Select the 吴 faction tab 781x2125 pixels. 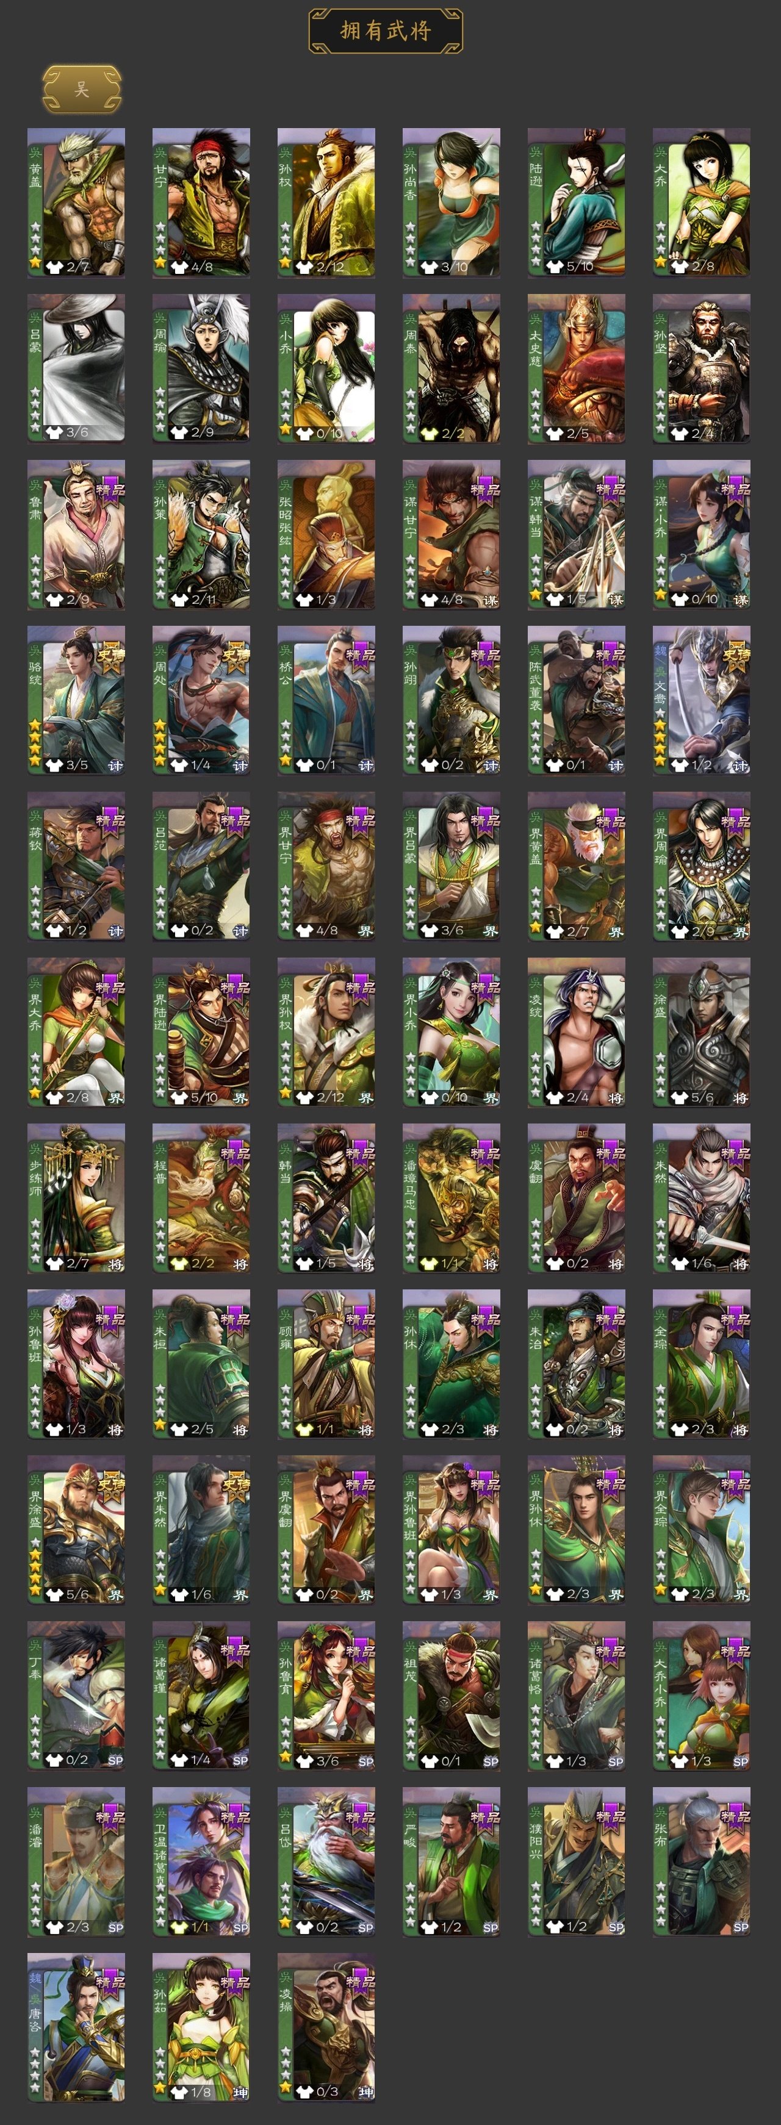[82, 89]
